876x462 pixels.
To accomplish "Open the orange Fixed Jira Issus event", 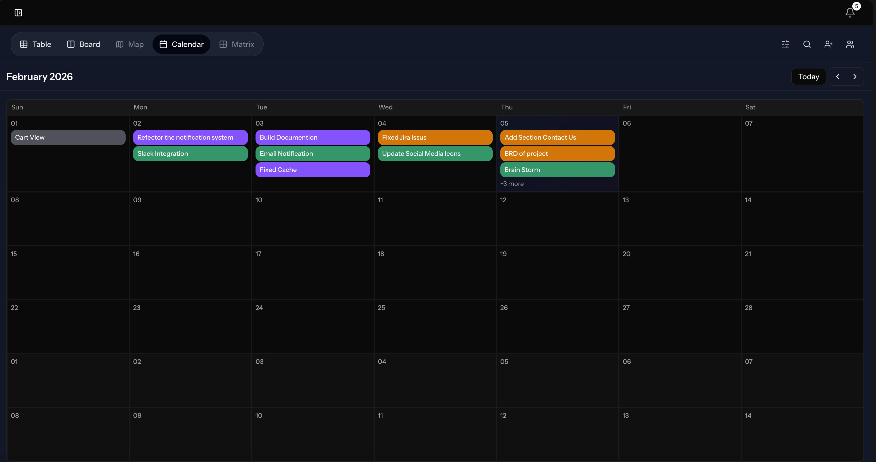I will pyautogui.click(x=435, y=137).
